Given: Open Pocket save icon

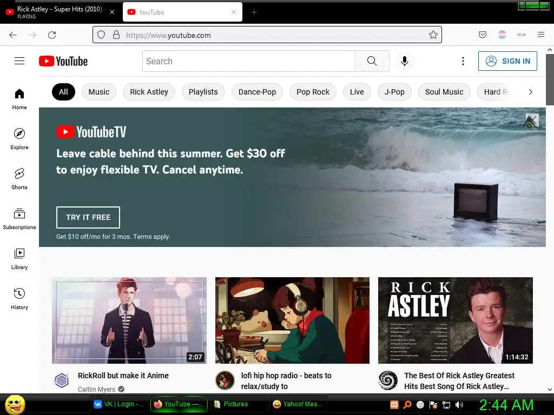Looking at the screenshot, I should coord(482,35).
